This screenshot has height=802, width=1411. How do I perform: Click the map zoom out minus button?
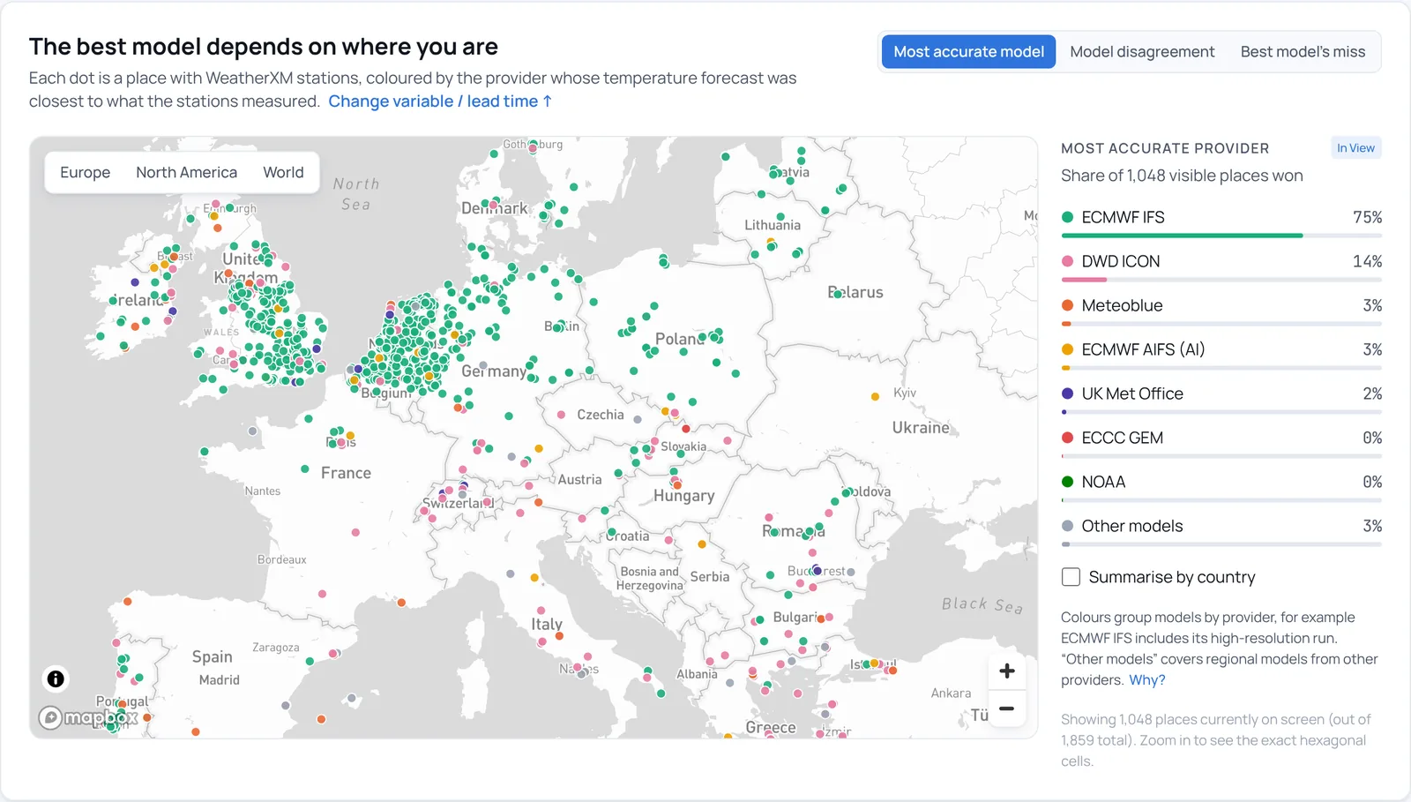1006,708
